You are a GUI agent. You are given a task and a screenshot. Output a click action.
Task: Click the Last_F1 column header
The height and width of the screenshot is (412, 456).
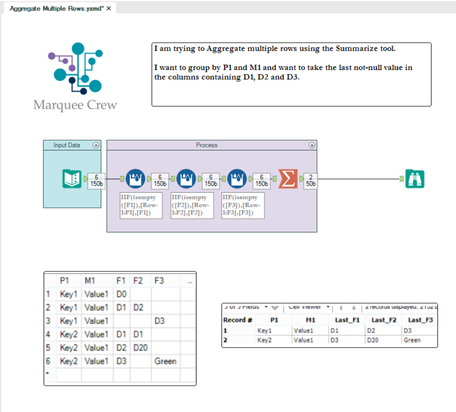coord(347,320)
